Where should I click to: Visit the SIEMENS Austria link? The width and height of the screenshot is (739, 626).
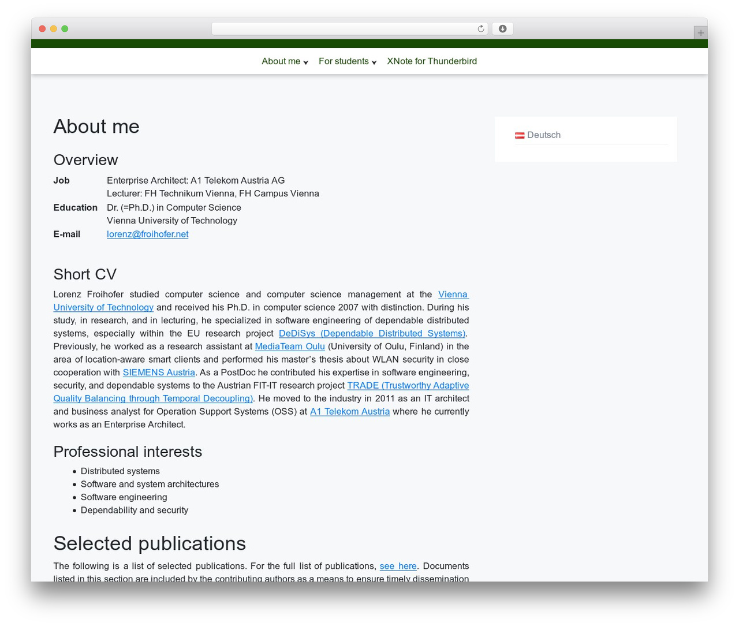click(x=159, y=372)
